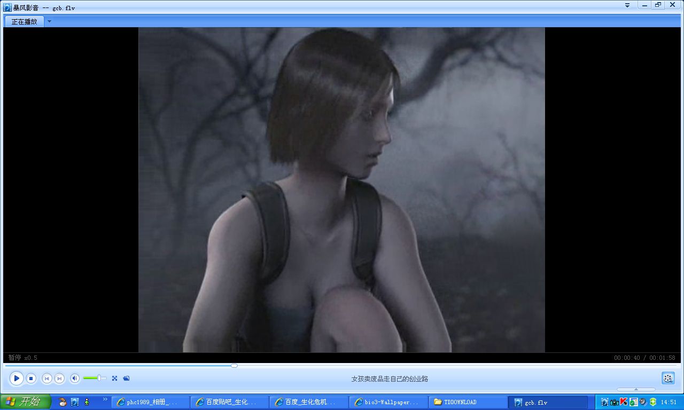Open the 开始 Start menu
Screen dimensions: 684x410
point(26,402)
